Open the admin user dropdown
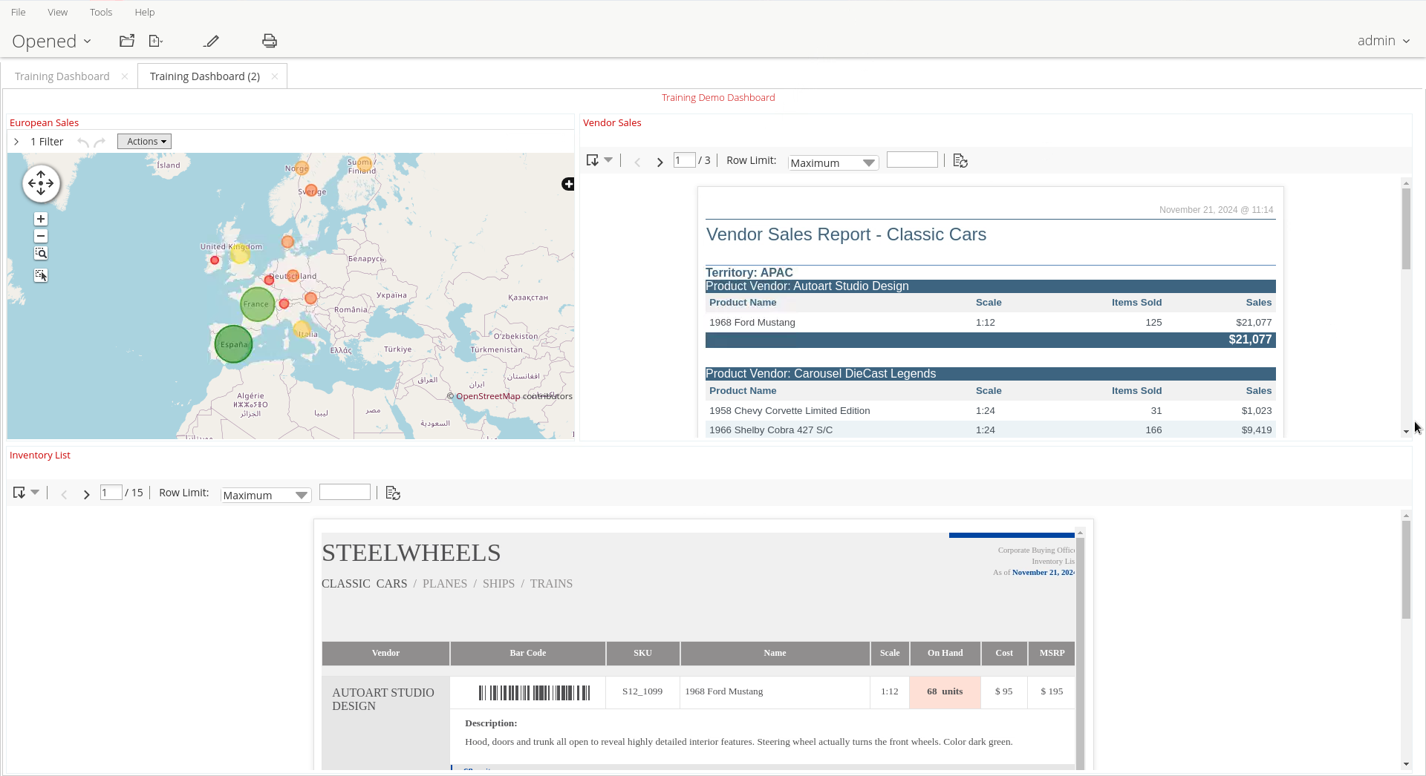 [1383, 41]
